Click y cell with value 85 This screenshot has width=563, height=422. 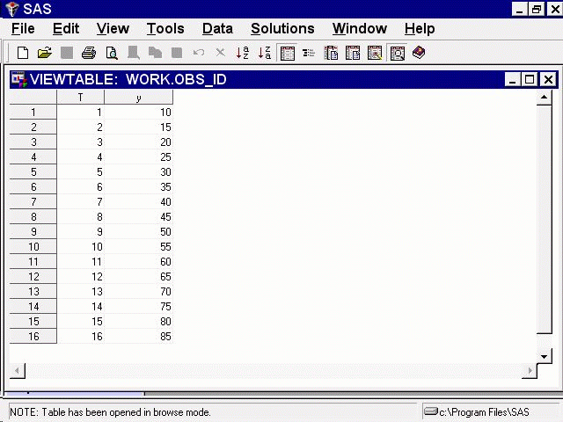139,336
